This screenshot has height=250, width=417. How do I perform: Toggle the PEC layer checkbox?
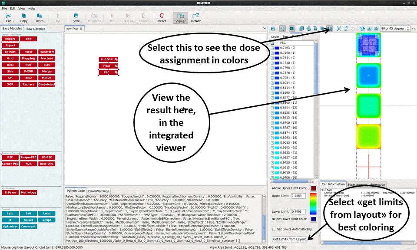coord(272,43)
